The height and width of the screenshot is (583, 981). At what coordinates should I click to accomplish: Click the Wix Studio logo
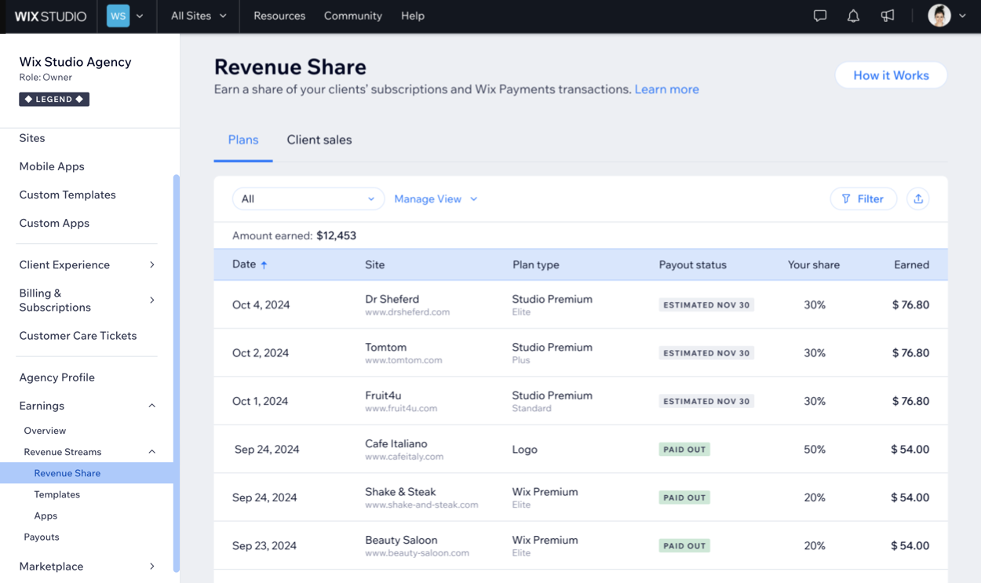[x=50, y=16]
